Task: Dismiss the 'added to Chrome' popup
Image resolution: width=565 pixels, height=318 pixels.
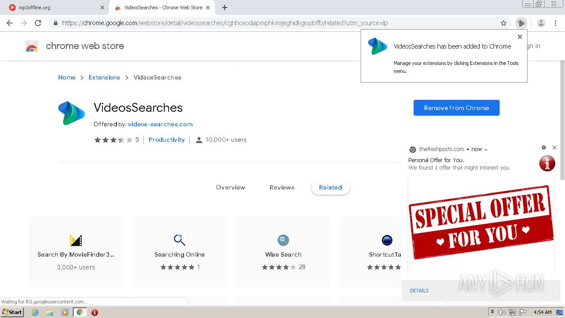Action: [520, 37]
